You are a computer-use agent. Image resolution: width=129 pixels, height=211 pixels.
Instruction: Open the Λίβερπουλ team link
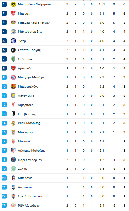coord(26,105)
